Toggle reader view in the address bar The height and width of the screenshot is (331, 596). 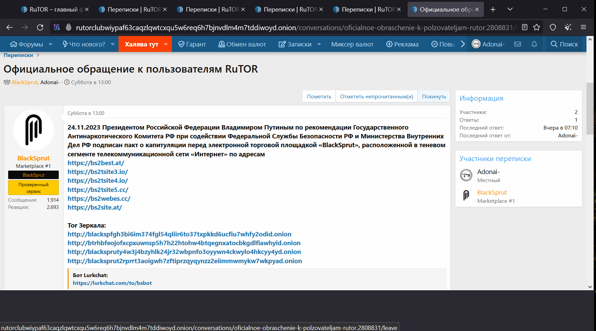pyautogui.click(x=525, y=27)
